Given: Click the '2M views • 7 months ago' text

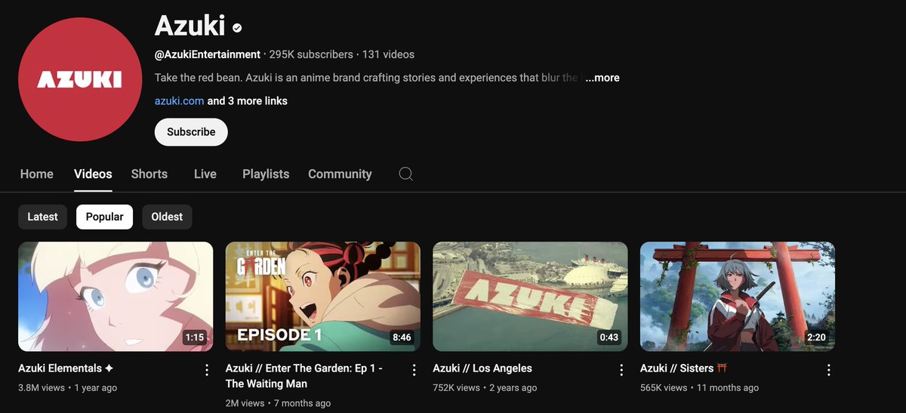Looking at the screenshot, I should point(278,403).
